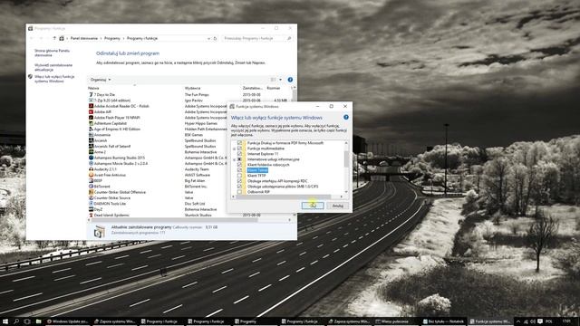The width and height of the screenshot is (580, 326).
Task: Open Strona główna Panelu sterowania link
Action: (53, 53)
